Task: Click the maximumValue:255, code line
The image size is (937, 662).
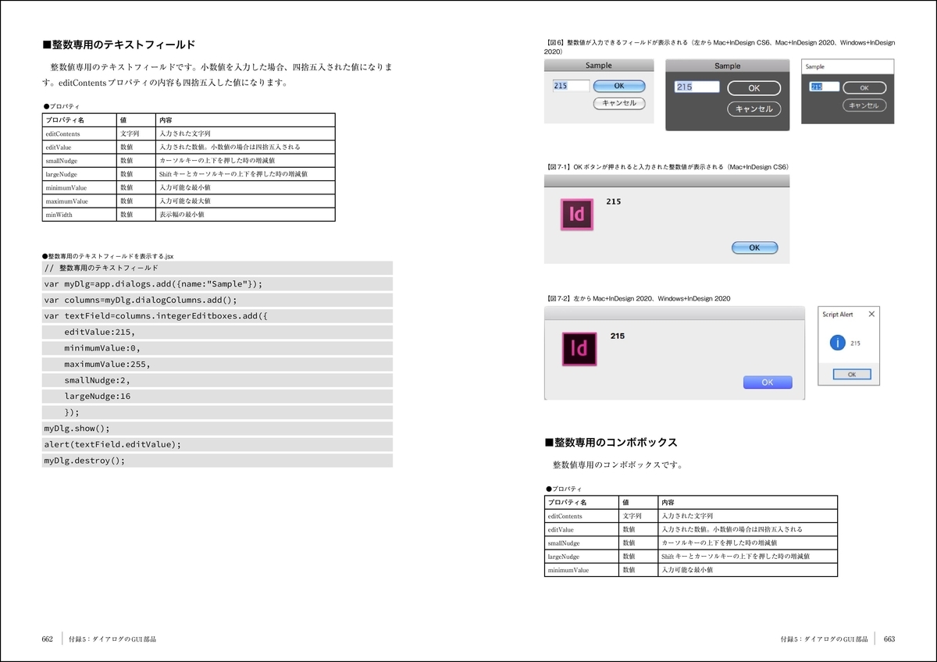Action: tap(217, 365)
